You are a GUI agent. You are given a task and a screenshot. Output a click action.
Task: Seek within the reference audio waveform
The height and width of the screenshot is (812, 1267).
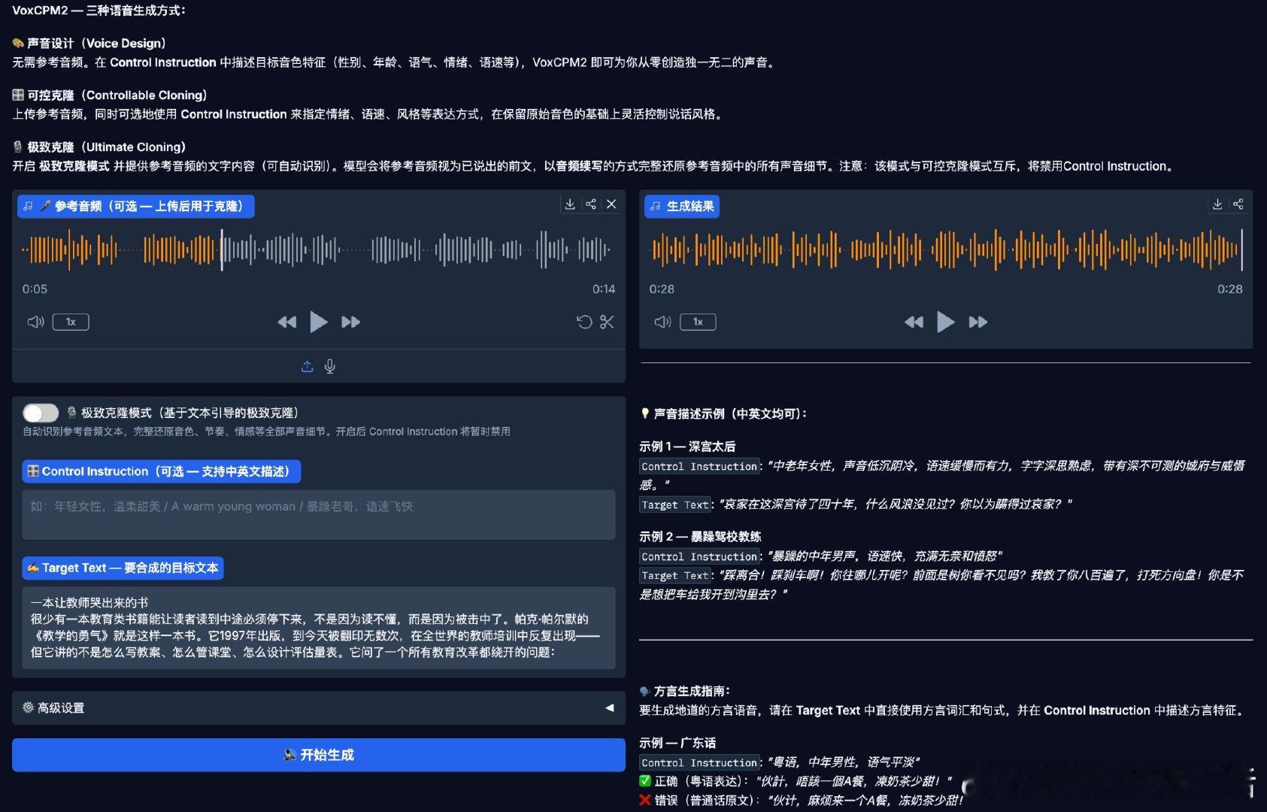pos(319,250)
